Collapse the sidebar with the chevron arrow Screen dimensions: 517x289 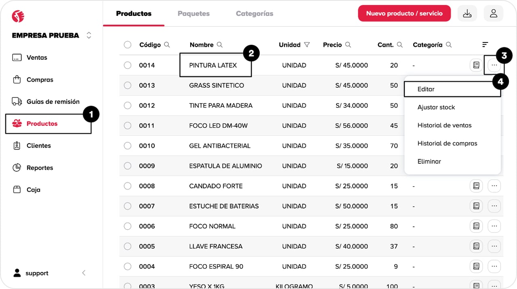(x=84, y=273)
